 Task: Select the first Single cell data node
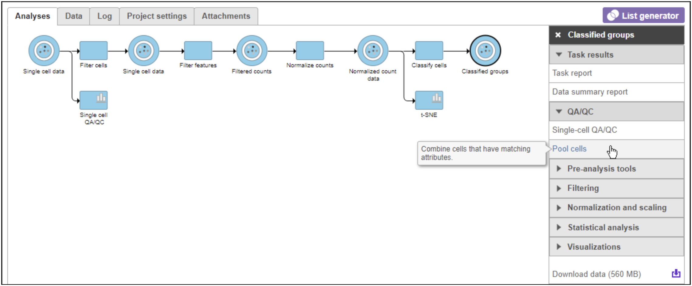44,51
